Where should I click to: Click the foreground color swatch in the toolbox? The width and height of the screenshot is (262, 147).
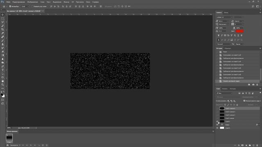(x=2, y=94)
